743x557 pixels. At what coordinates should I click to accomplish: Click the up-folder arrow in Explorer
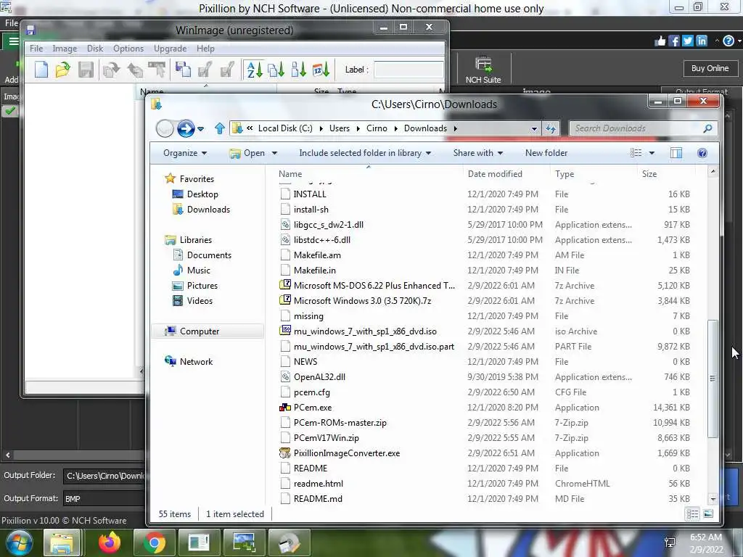click(x=219, y=128)
